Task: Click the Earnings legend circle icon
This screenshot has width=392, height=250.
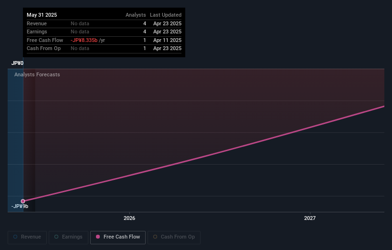Action: [56, 237]
